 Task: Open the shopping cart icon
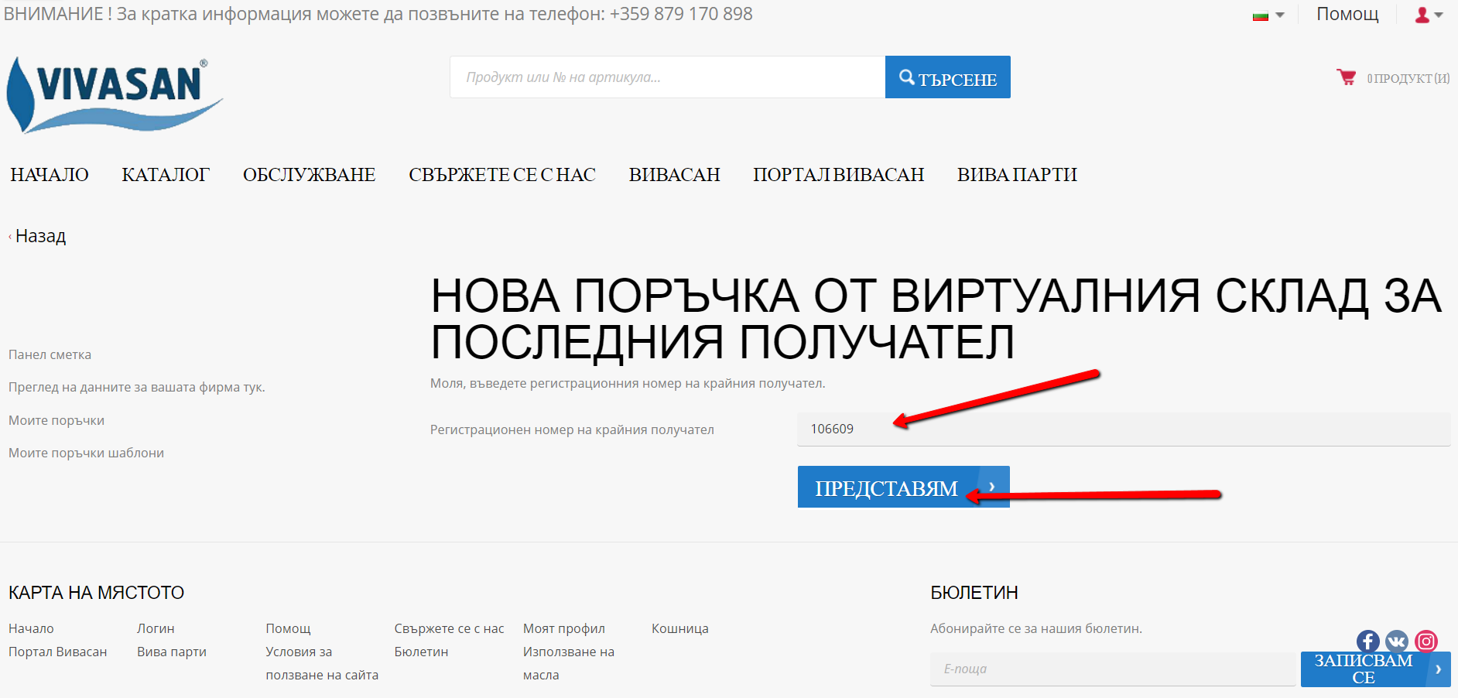1346,77
